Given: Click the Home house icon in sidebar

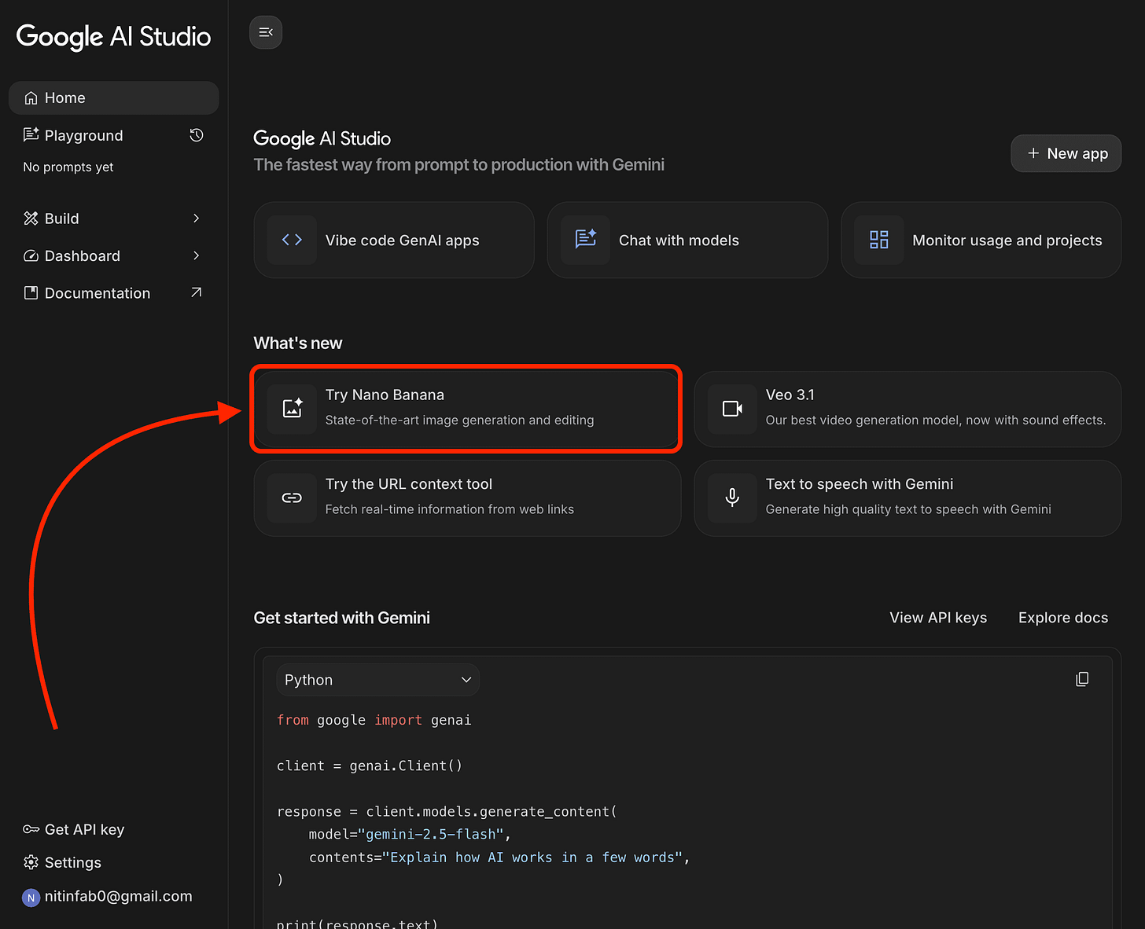Looking at the screenshot, I should (x=31, y=98).
